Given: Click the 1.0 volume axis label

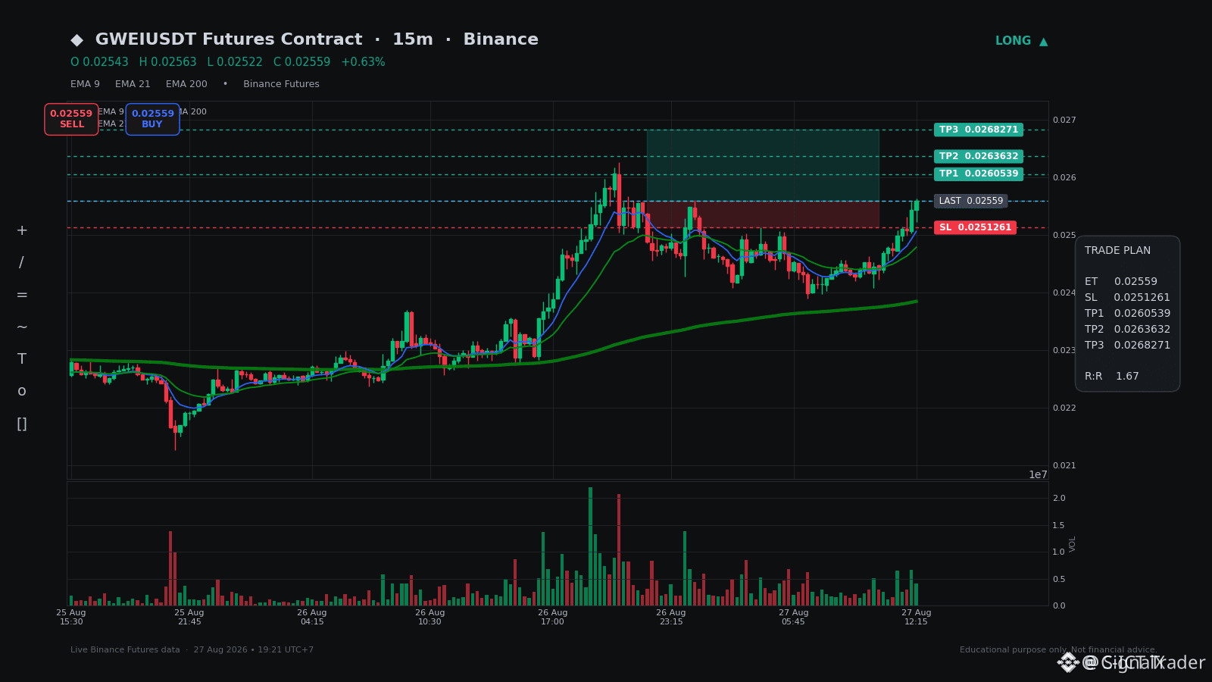Looking at the screenshot, I should (1059, 552).
